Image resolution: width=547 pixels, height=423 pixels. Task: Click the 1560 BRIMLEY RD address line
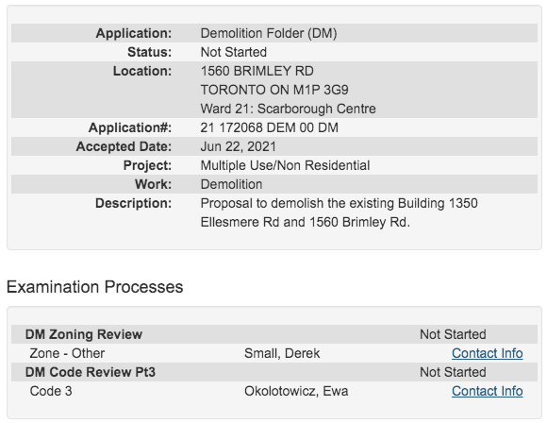257,71
